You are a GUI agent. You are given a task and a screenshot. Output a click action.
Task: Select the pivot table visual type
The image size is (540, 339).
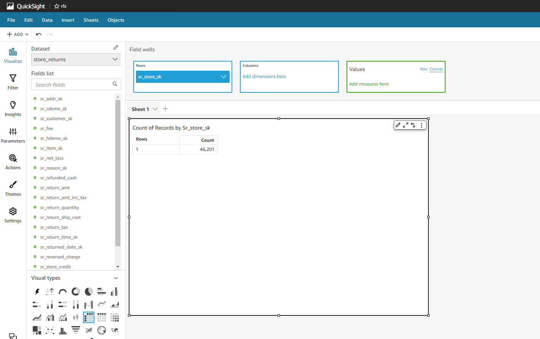pyautogui.click(x=89, y=317)
